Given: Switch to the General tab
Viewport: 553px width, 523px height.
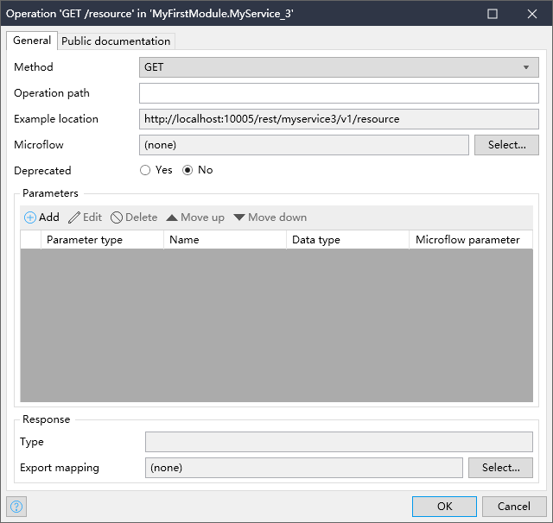Looking at the screenshot, I should (x=32, y=41).
